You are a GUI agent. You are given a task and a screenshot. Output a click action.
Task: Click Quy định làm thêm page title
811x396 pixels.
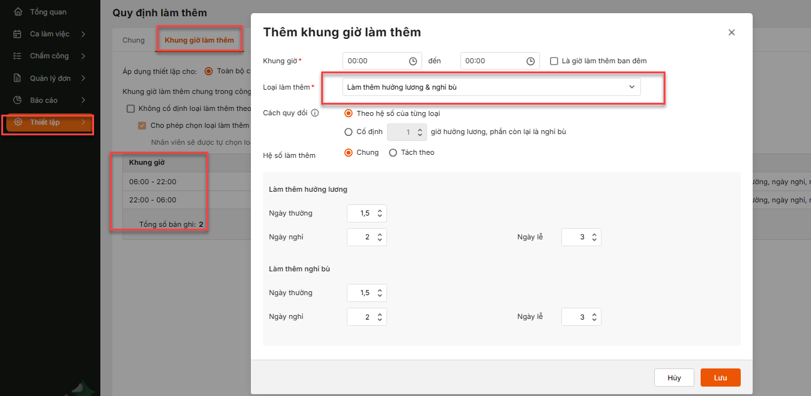pyautogui.click(x=159, y=13)
